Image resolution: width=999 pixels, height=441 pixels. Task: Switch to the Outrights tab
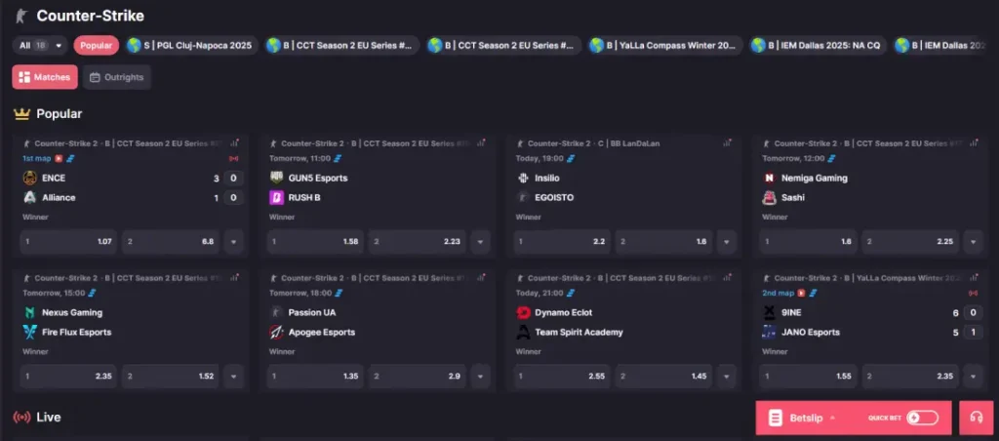tap(117, 77)
